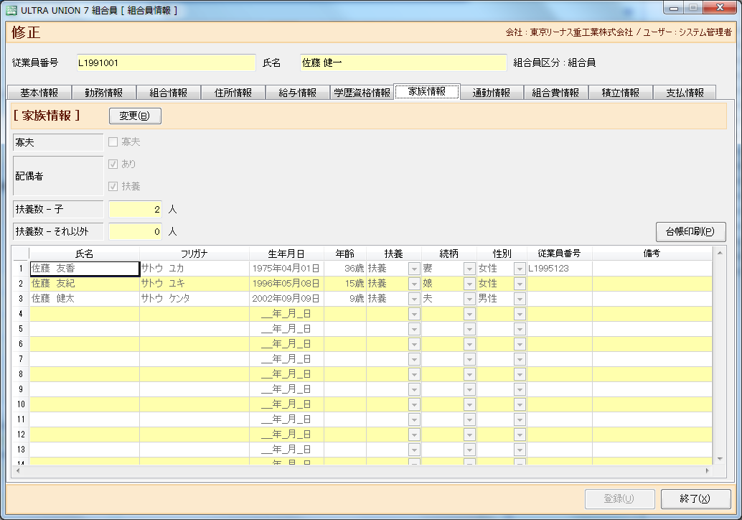Switch to the 組合情報 tab
The height and width of the screenshot is (520, 742).
tap(169, 93)
